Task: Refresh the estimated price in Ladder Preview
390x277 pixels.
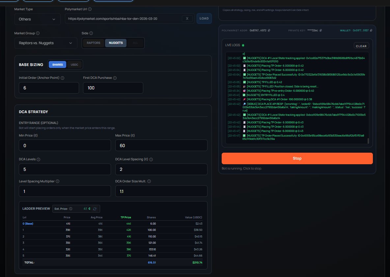Action: [x=95, y=209]
